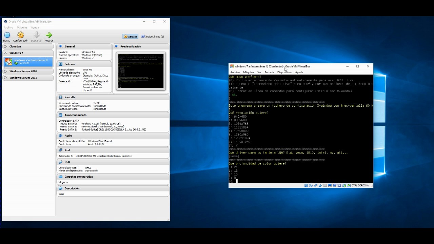This screenshot has height=244, width=434.
Task: Open Máquina menu in VirtualBox Administrador
Action: 22,27
